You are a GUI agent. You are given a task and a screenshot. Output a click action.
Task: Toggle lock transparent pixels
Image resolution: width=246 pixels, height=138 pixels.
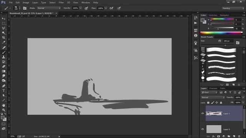[x=208, y=103]
